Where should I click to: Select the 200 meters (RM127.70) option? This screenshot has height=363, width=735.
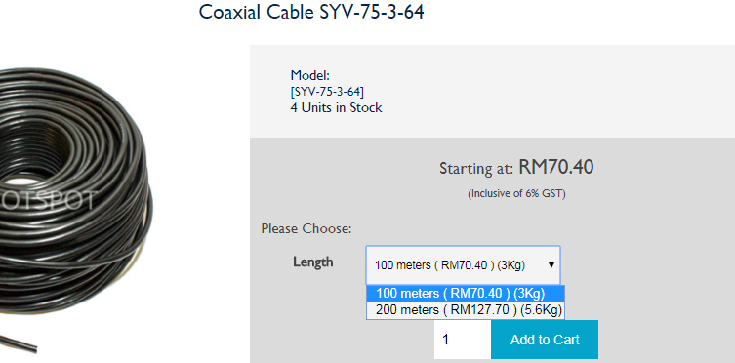click(466, 310)
